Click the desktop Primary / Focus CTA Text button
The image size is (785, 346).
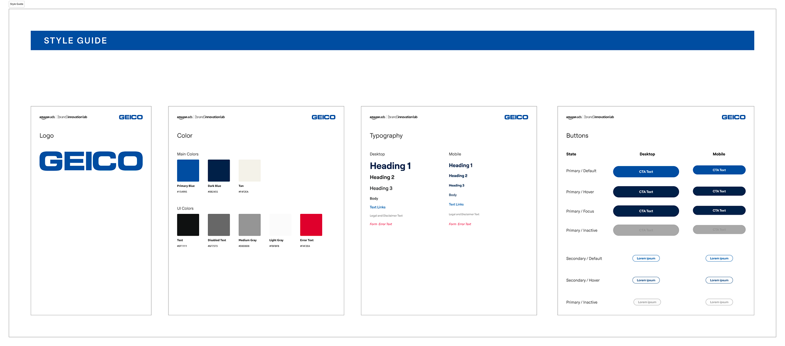tap(646, 211)
